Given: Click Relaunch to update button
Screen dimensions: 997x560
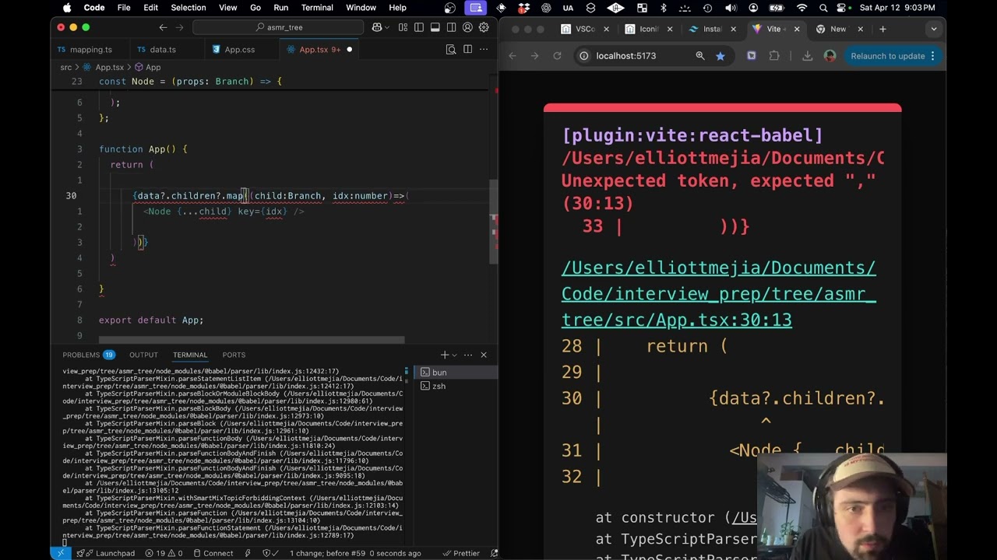Looking at the screenshot, I should point(893,56).
